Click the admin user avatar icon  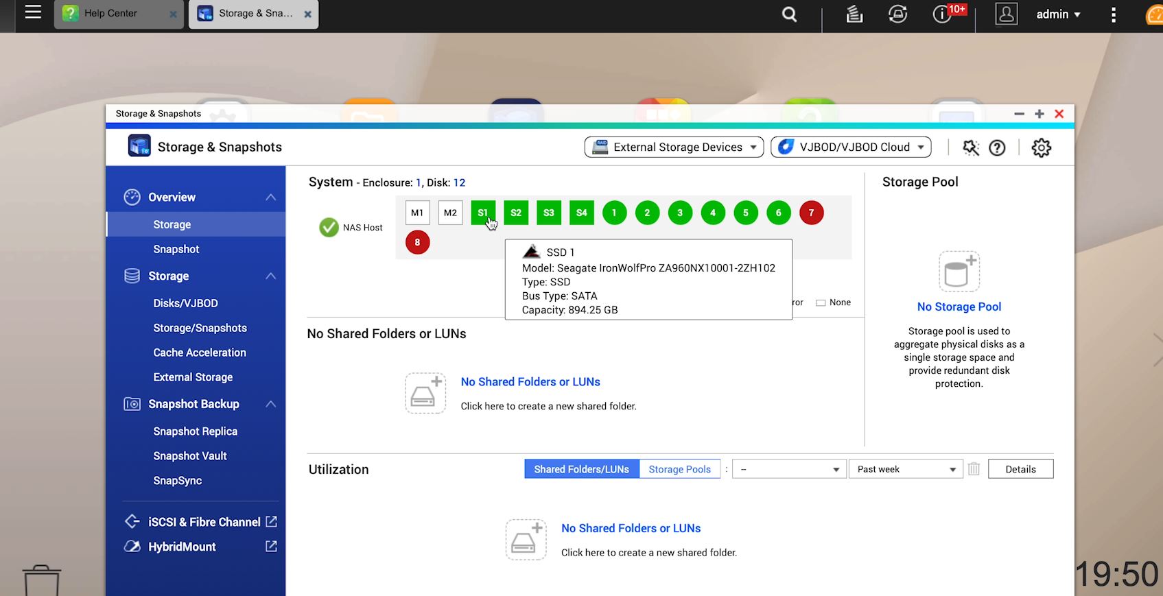(x=1007, y=14)
